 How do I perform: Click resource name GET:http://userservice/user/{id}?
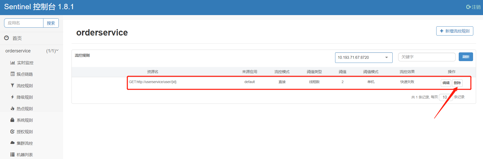point(153,82)
